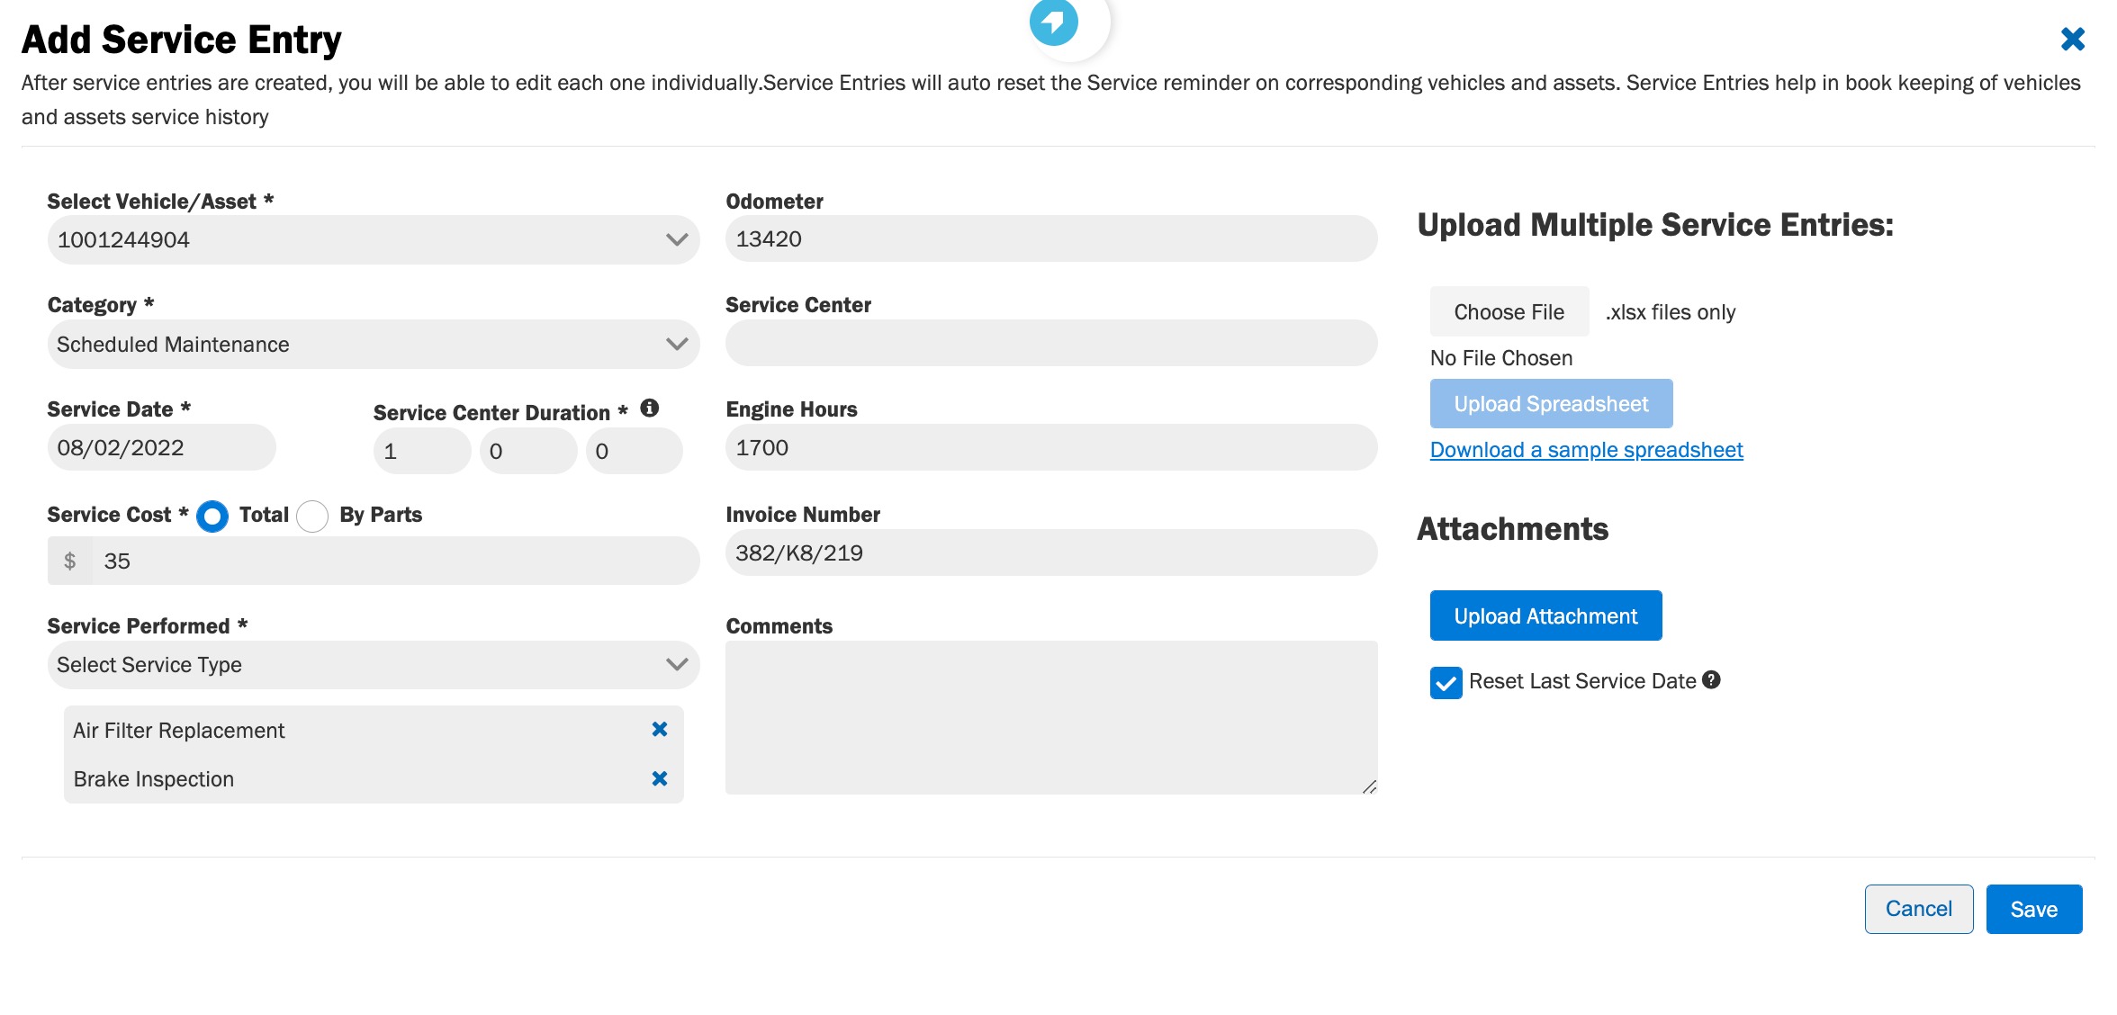Click the Comments resize handle
2117x1015 pixels.
[1369, 786]
